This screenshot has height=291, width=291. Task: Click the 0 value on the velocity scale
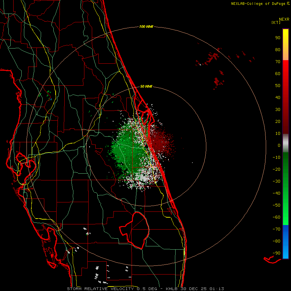coord(279,145)
